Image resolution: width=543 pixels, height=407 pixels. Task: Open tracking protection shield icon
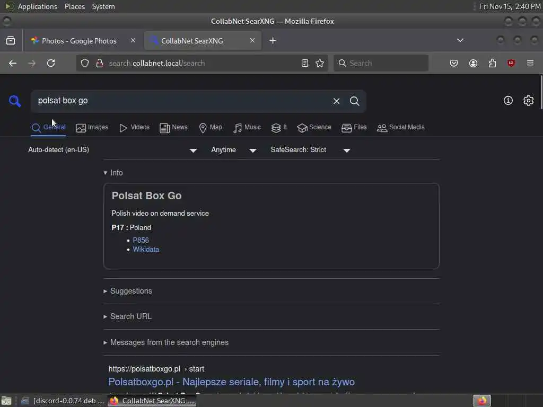click(x=85, y=63)
